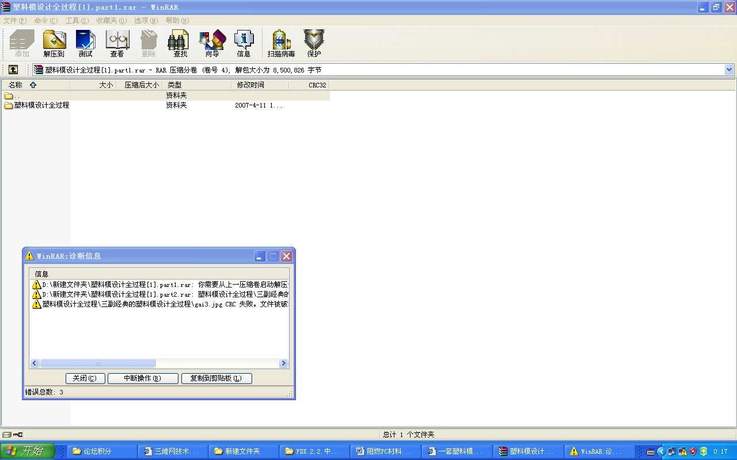
Task: Click the 开始 Start button
Action: coord(28,451)
